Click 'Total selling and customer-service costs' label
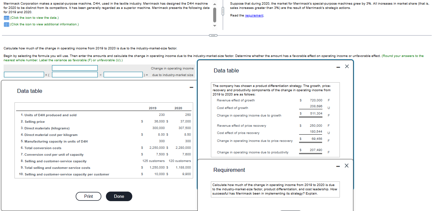 click(55, 168)
